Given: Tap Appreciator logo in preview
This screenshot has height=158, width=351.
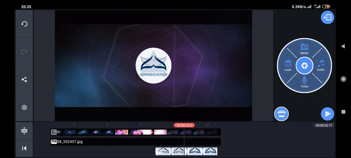Looking at the screenshot, I should click(154, 66).
